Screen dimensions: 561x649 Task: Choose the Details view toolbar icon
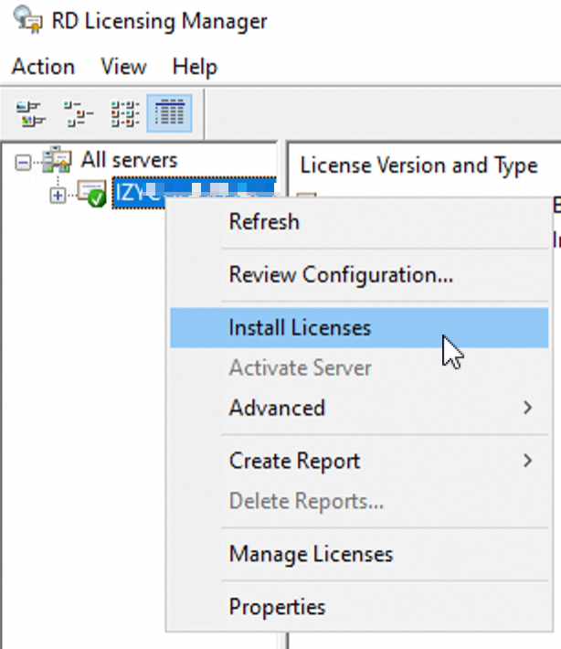coord(169,113)
